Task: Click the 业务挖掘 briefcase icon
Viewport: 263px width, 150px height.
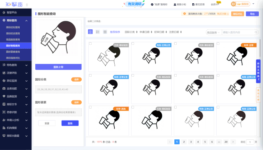Action: pos(4,89)
